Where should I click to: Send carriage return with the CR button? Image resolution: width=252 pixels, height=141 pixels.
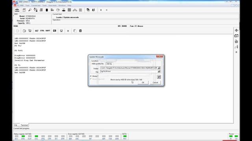click(54, 31)
